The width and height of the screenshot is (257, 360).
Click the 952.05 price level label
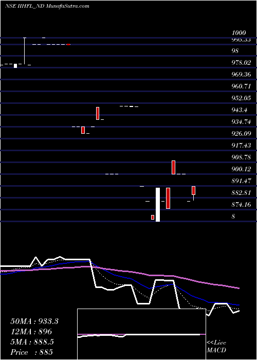pos(241,98)
